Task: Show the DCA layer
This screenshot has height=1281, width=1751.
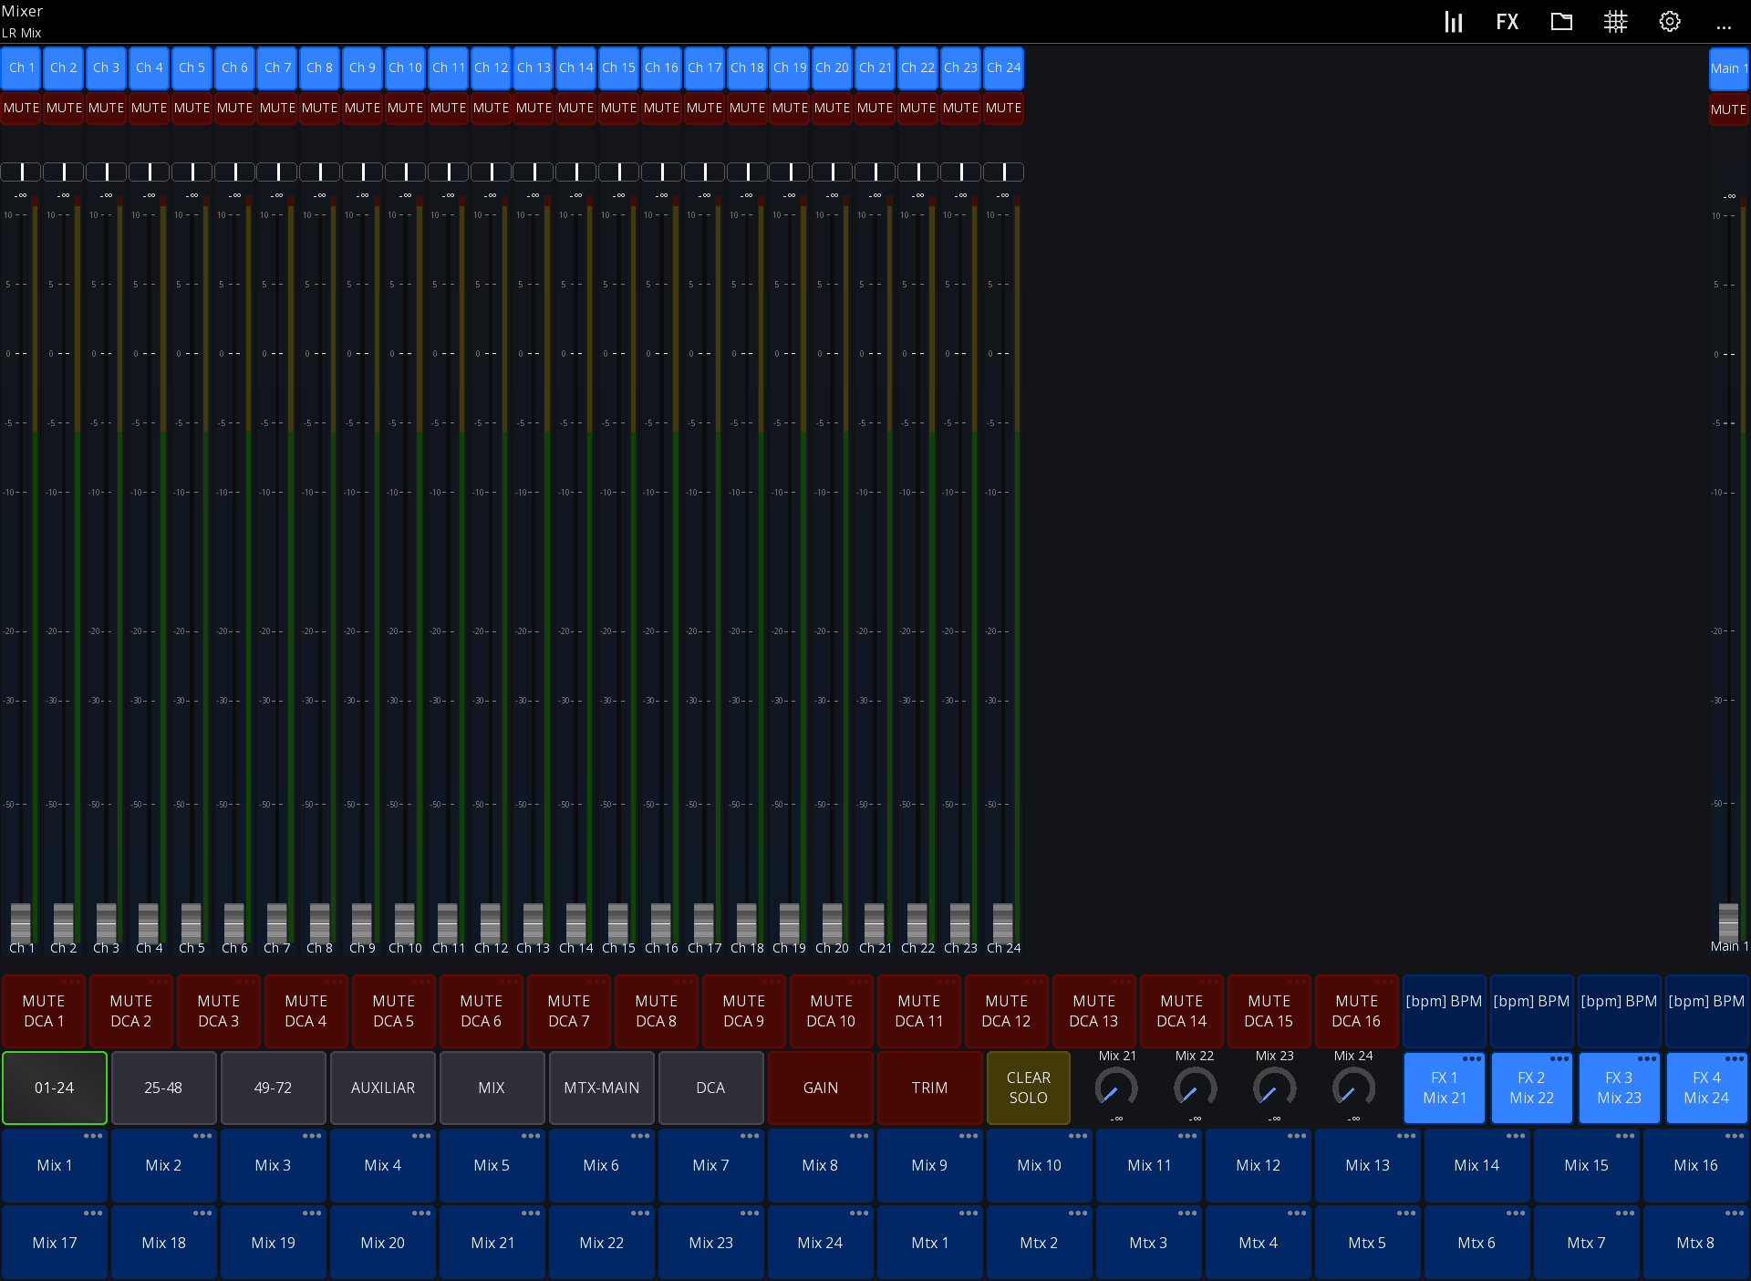Action: click(710, 1088)
